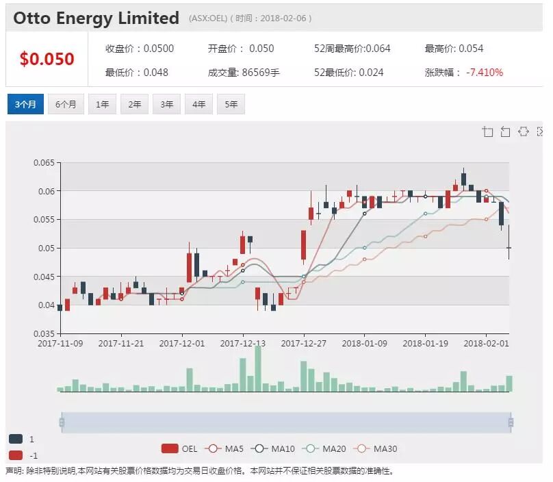This screenshot has width=553, height=482.
Task: Click the Otto Energy Limited title
Action: [x=97, y=18]
